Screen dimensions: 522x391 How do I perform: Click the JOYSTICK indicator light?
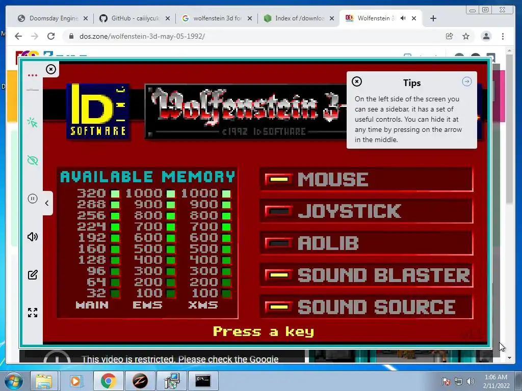point(279,211)
